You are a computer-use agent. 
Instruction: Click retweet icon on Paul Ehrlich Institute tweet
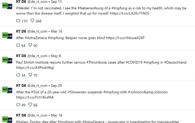pos(18,75)
